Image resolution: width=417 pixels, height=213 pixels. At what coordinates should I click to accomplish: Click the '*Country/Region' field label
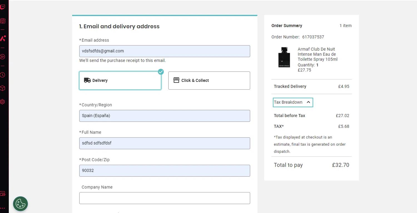96,105
